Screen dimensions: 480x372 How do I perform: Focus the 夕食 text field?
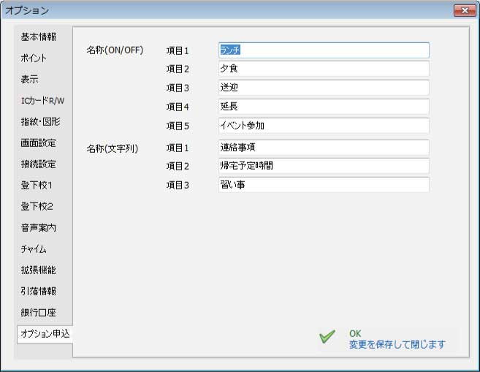[323, 69]
